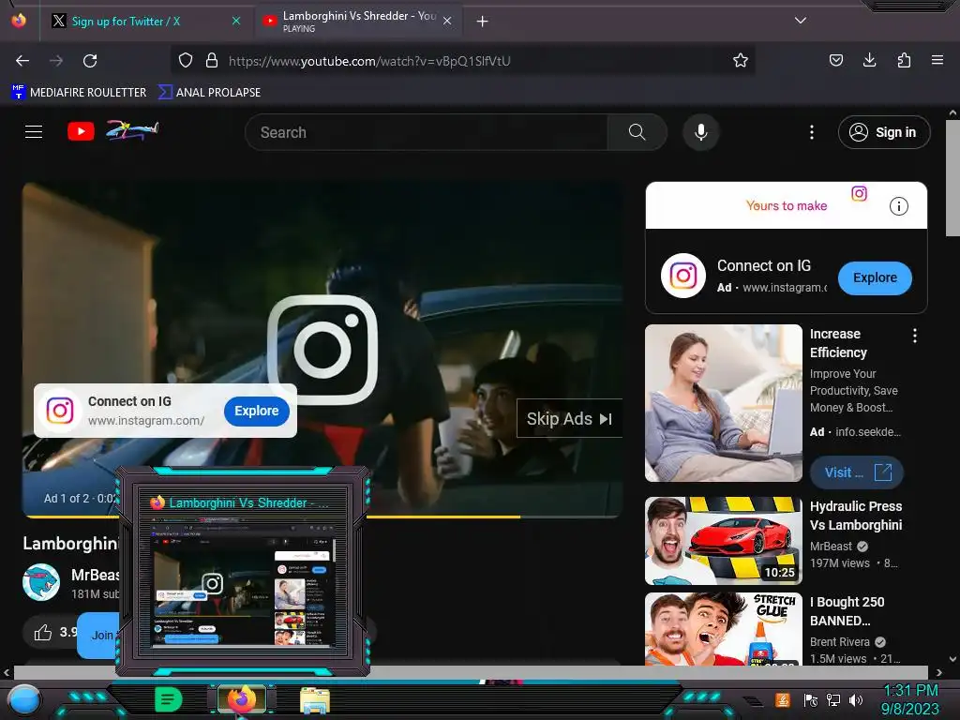This screenshot has height=720, width=960.
Task: Search with voice microphone icon
Action: (x=701, y=132)
